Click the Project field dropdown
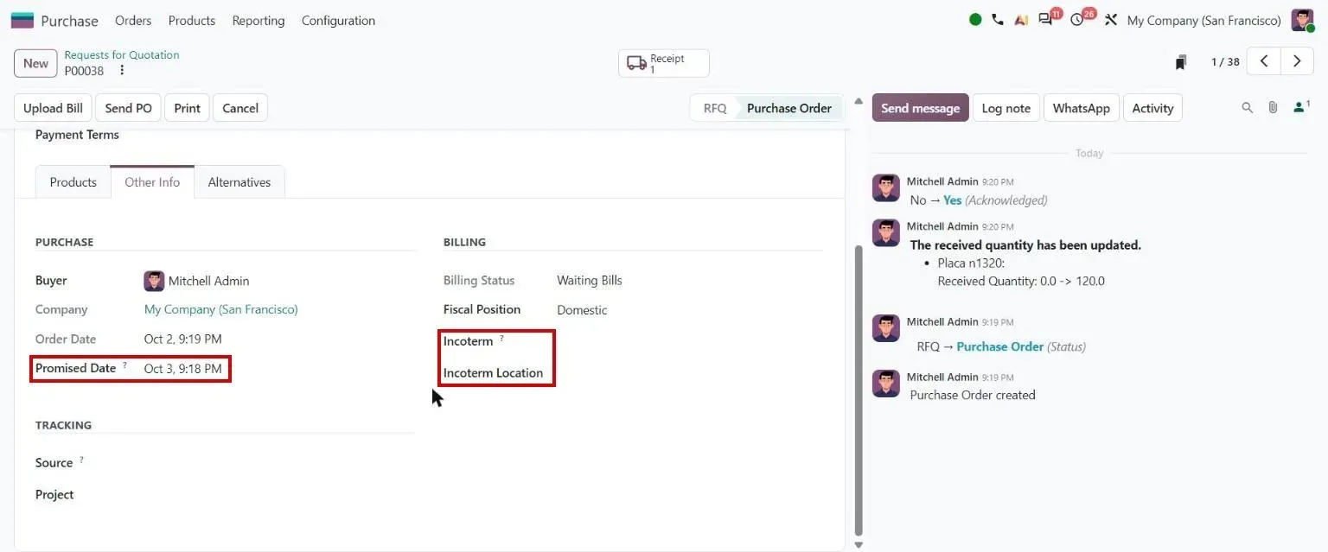 278,495
